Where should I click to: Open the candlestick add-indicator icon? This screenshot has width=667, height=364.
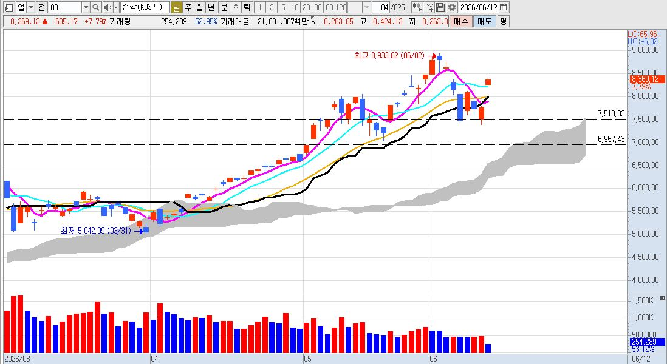click(x=417, y=7)
